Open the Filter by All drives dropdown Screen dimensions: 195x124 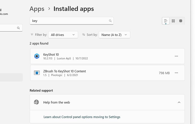[63, 35]
